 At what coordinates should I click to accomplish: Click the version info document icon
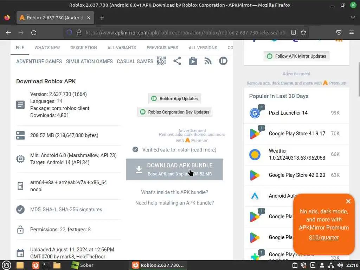pos(20,105)
